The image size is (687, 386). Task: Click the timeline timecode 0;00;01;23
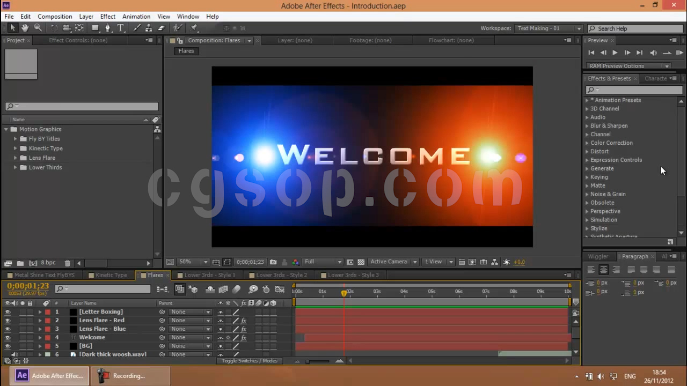(28, 286)
